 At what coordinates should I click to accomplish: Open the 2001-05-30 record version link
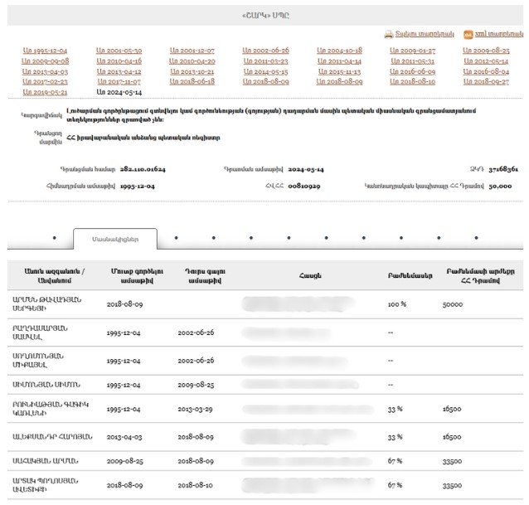(119, 51)
